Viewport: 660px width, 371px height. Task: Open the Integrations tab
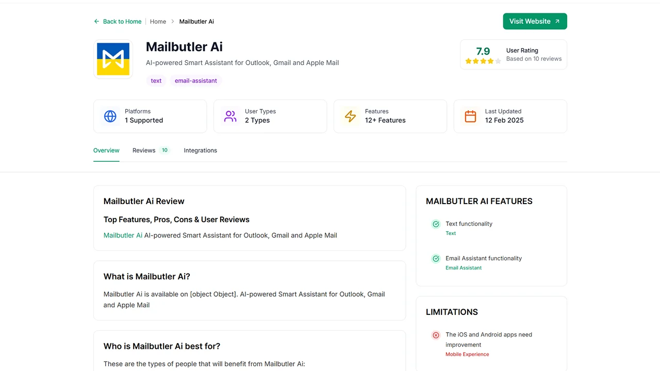coord(201,150)
